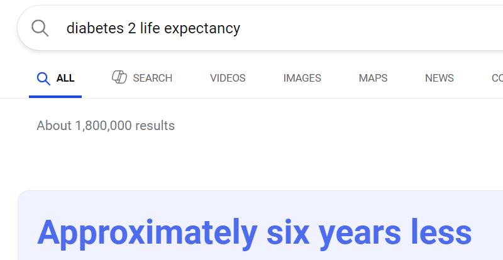Click the magnifier icon beside ALL tab
The height and width of the screenshot is (260, 503).
click(43, 79)
